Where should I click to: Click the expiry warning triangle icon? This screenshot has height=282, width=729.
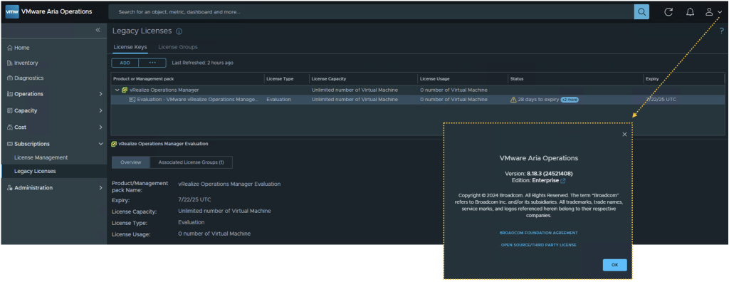pyautogui.click(x=513, y=100)
